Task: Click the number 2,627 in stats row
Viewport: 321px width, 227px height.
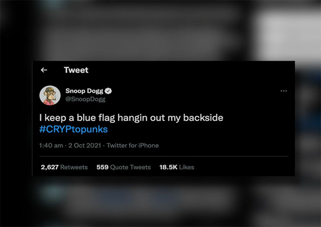Action: pyautogui.click(x=50, y=167)
